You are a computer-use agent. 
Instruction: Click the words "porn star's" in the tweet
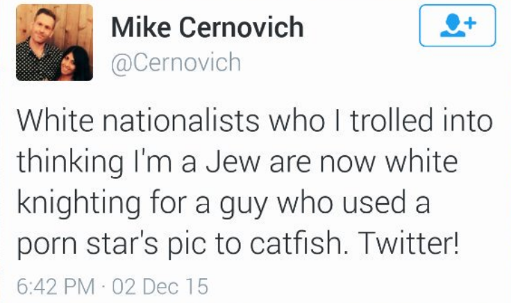point(87,243)
